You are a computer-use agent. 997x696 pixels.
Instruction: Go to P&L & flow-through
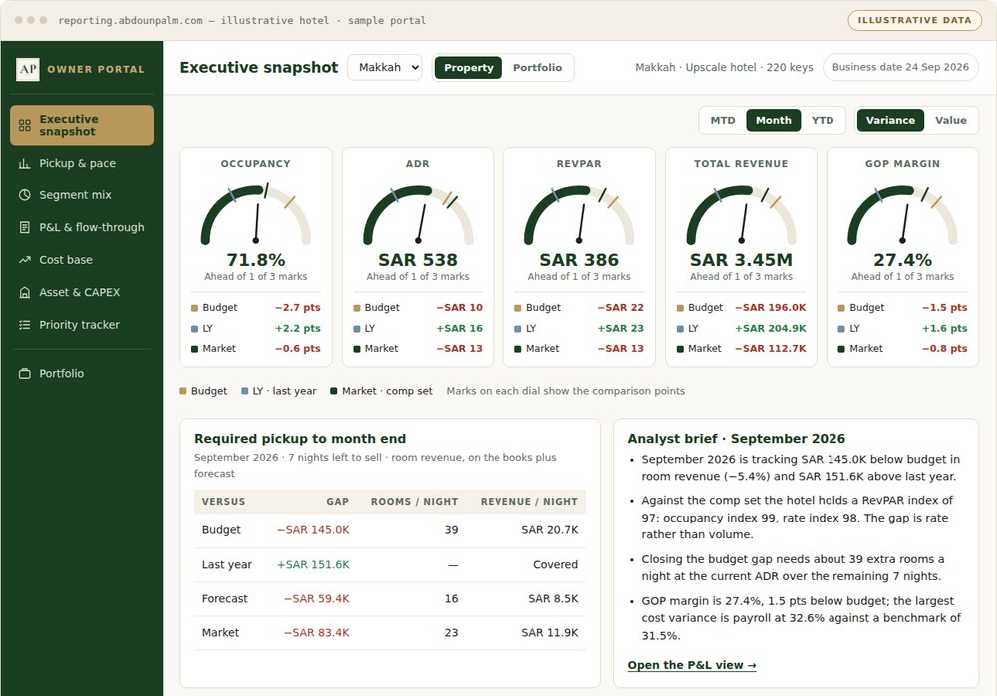coord(82,227)
